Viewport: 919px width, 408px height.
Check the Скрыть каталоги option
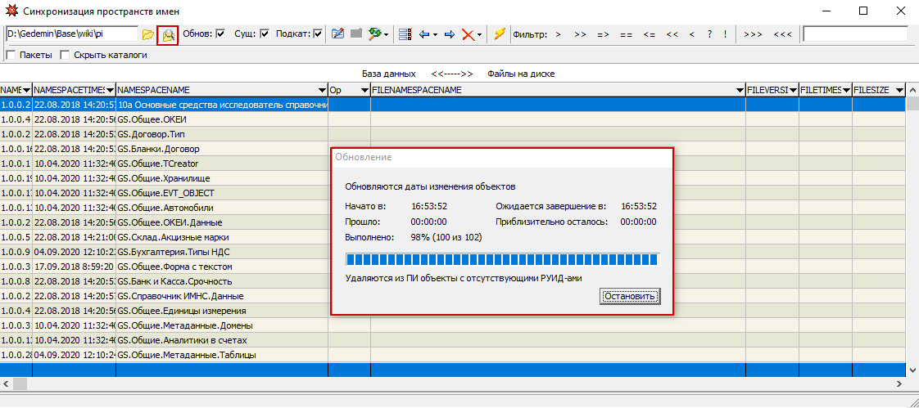point(65,56)
